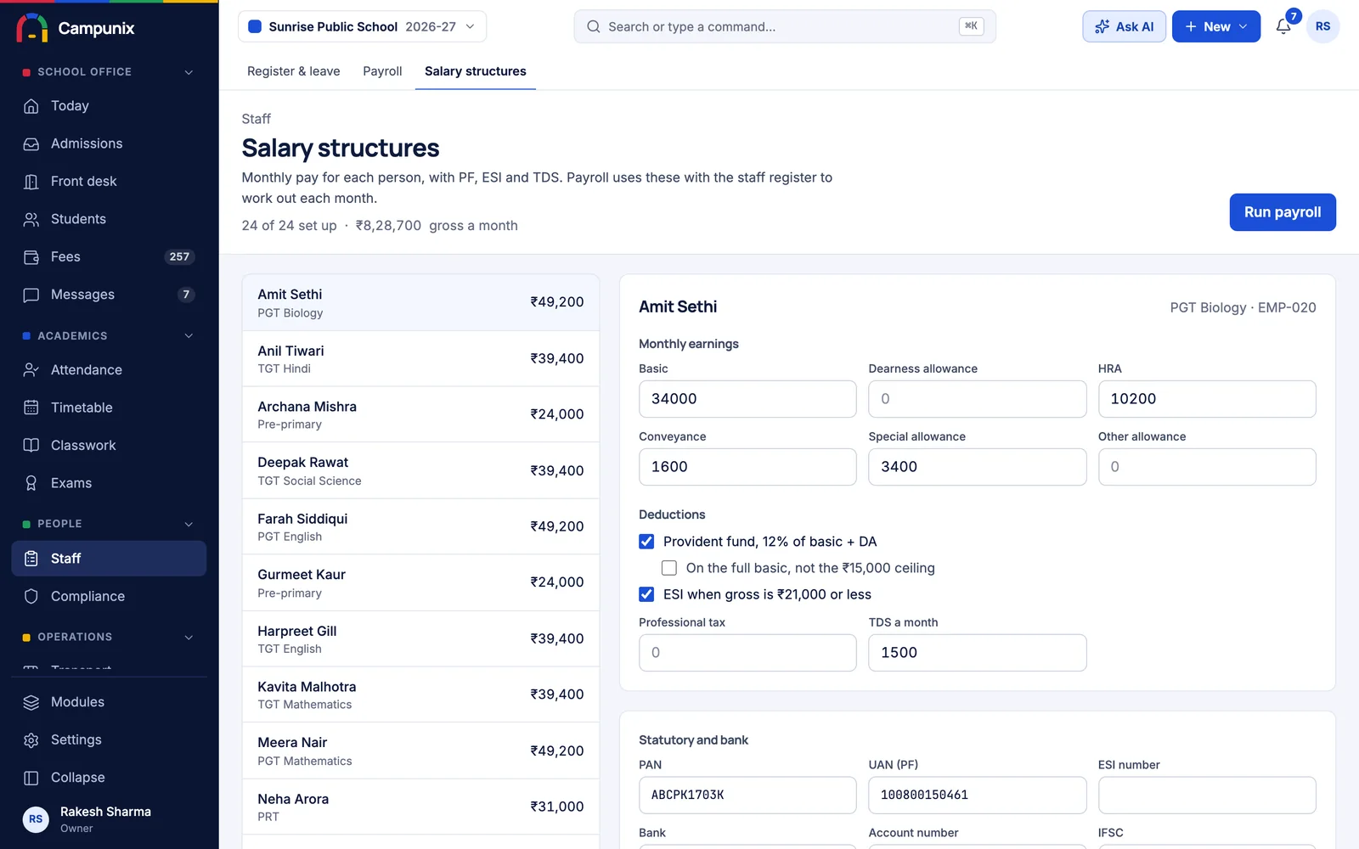Open Exams badge icon
This screenshot has height=849, width=1359.
[31, 483]
